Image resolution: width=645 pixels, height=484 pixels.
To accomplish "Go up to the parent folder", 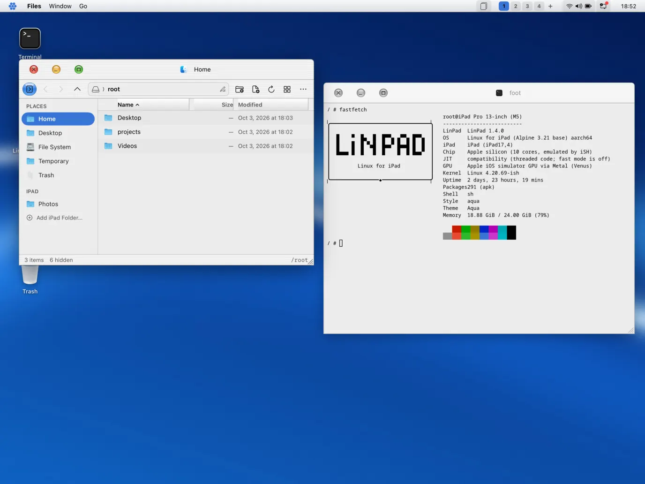I will pos(77,89).
